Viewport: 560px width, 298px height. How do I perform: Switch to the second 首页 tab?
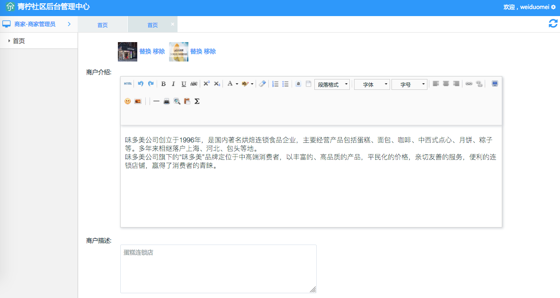(x=152, y=25)
